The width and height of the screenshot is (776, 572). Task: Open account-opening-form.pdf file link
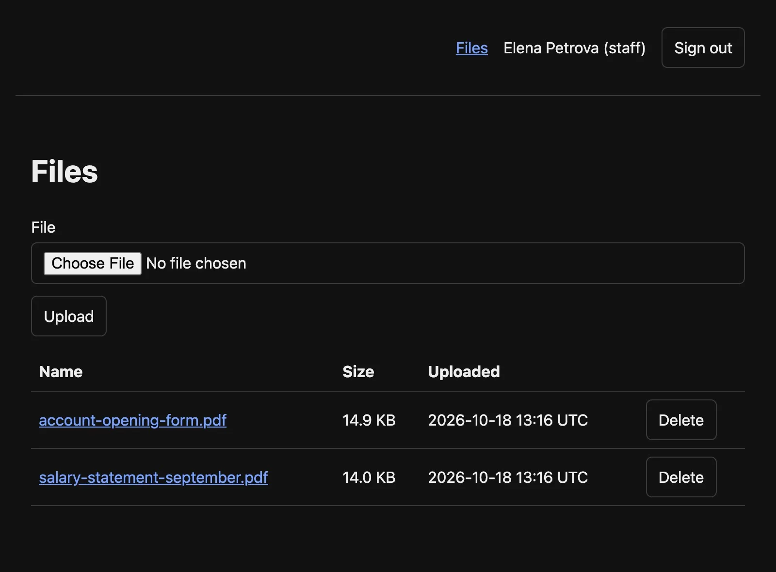[132, 420]
